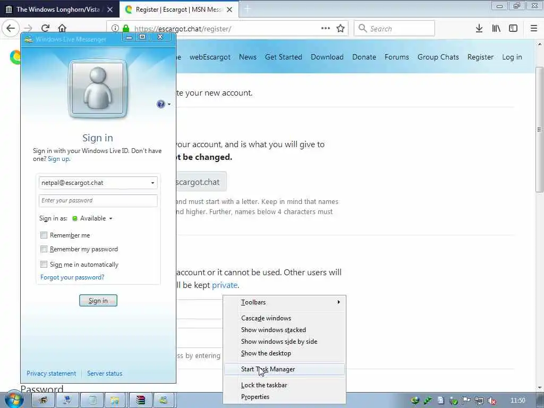Choose Show the desktop

285,353
